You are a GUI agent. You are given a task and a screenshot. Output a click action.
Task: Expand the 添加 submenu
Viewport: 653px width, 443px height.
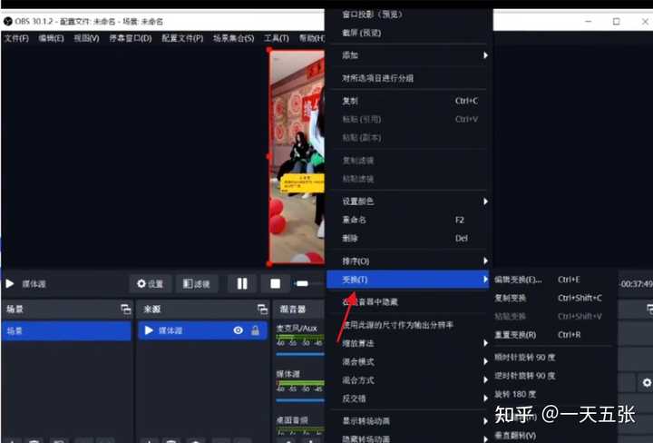[408, 55]
